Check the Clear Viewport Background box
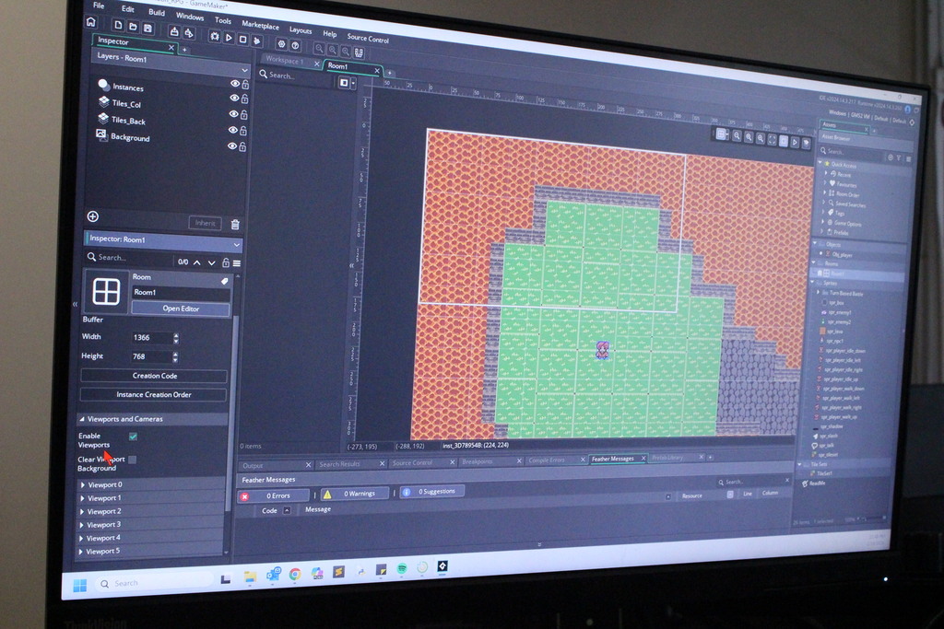 [x=132, y=460]
